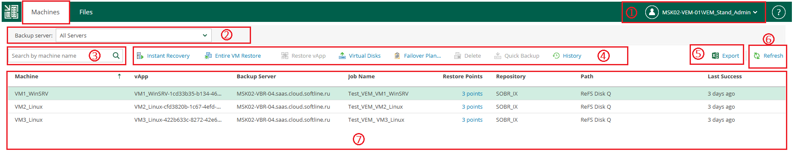The width and height of the screenshot is (794, 160).
Task: Click the search magnifier icon
Action: click(x=116, y=56)
